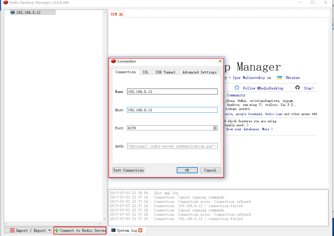Click the Port number field

click(170, 128)
